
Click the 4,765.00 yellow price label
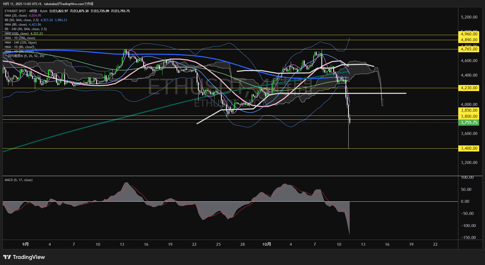tap(469, 49)
